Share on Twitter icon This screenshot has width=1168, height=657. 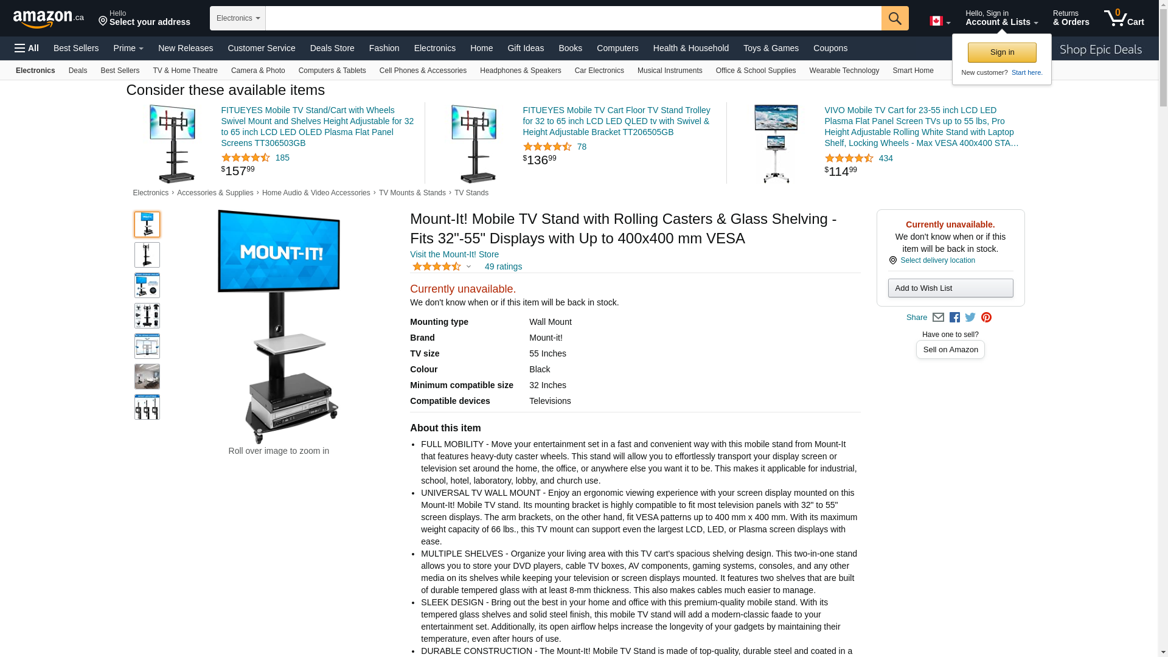tap(970, 318)
